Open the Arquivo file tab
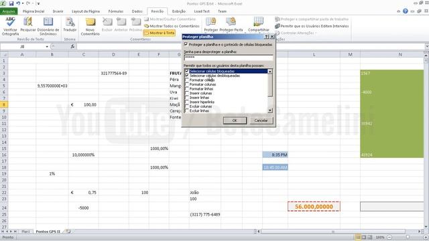The height and width of the screenshot is (241, 429). (x=9, y=11)
